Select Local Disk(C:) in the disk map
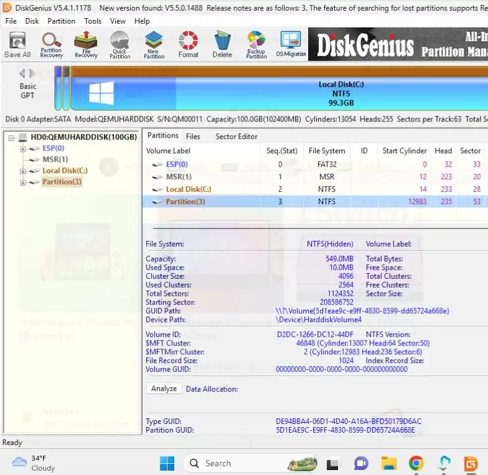The width and height of the screenshot is (488, 475). tap(279, 88)
